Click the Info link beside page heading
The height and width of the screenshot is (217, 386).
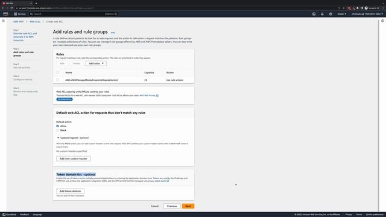click(x=113, y=33)
